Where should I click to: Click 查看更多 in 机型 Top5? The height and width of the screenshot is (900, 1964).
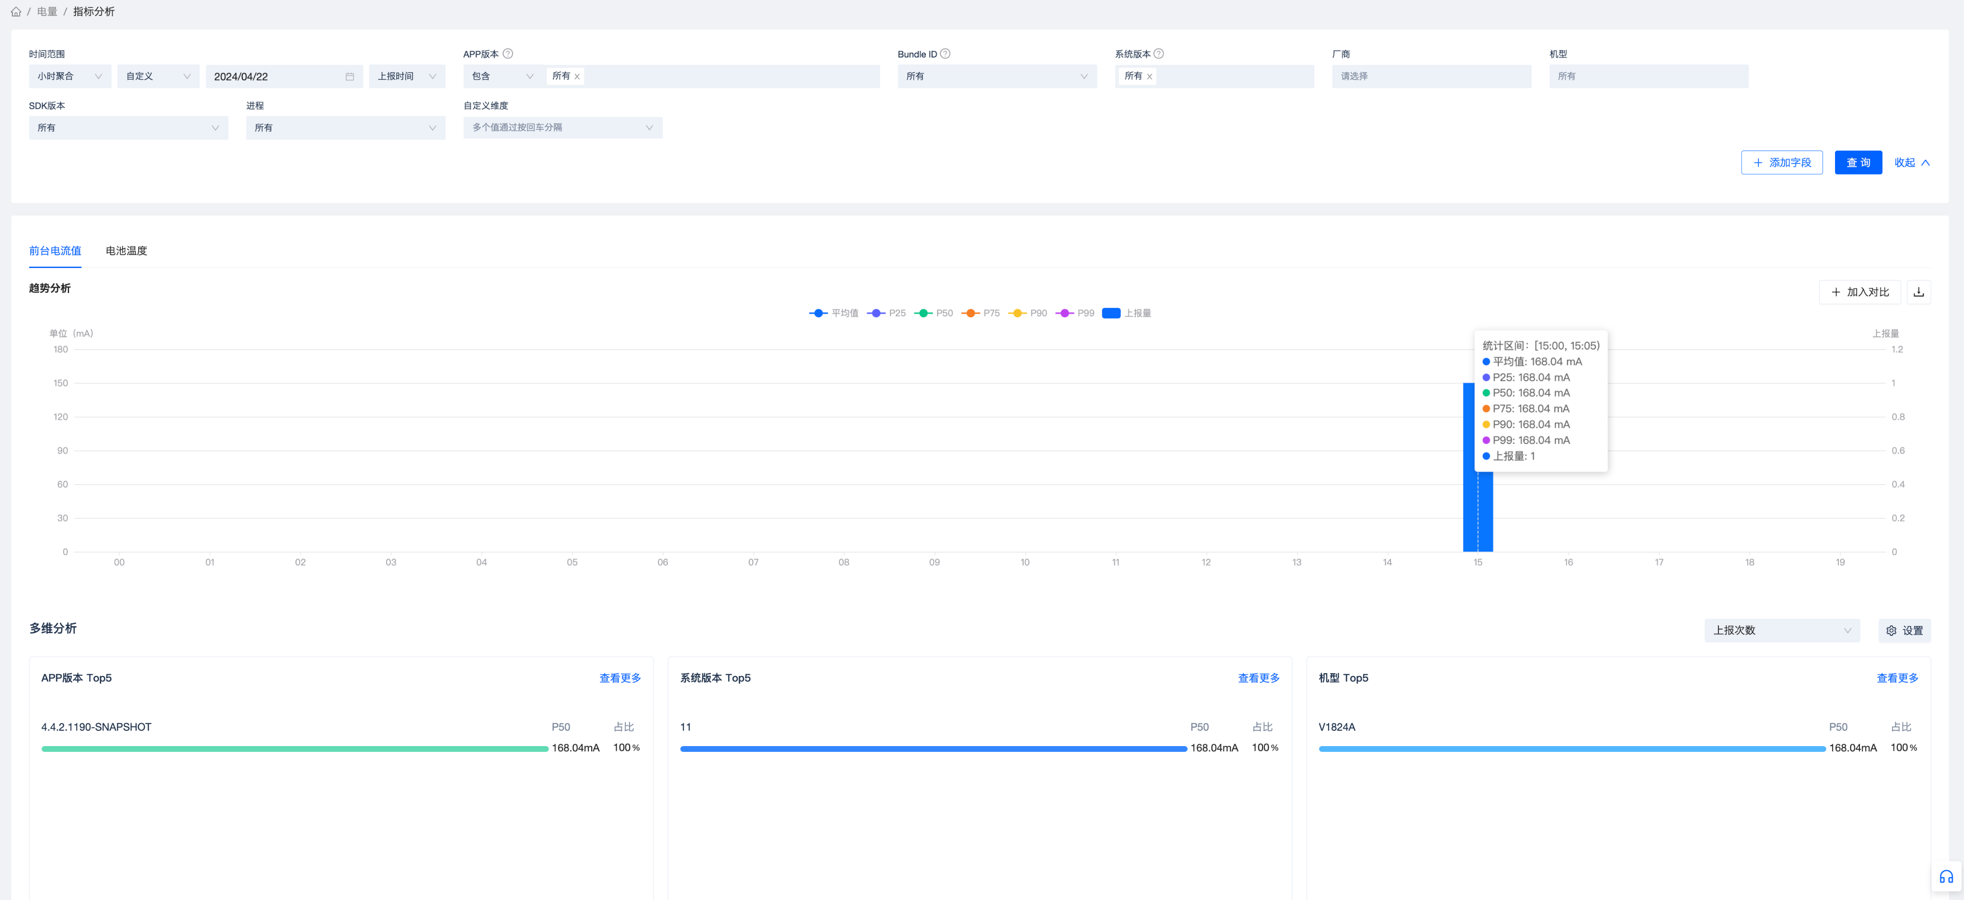pos(1897,678)
